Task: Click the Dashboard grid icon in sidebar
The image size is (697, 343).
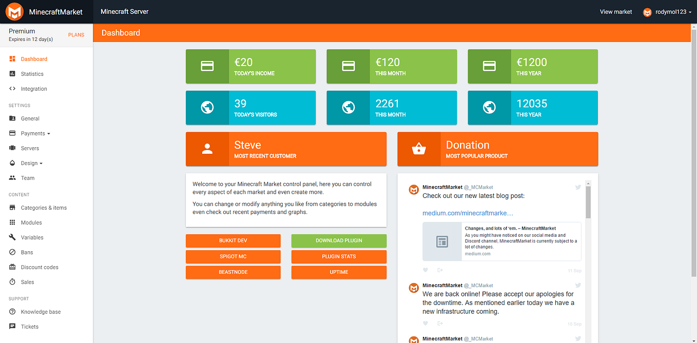Action: coord(12,59)
